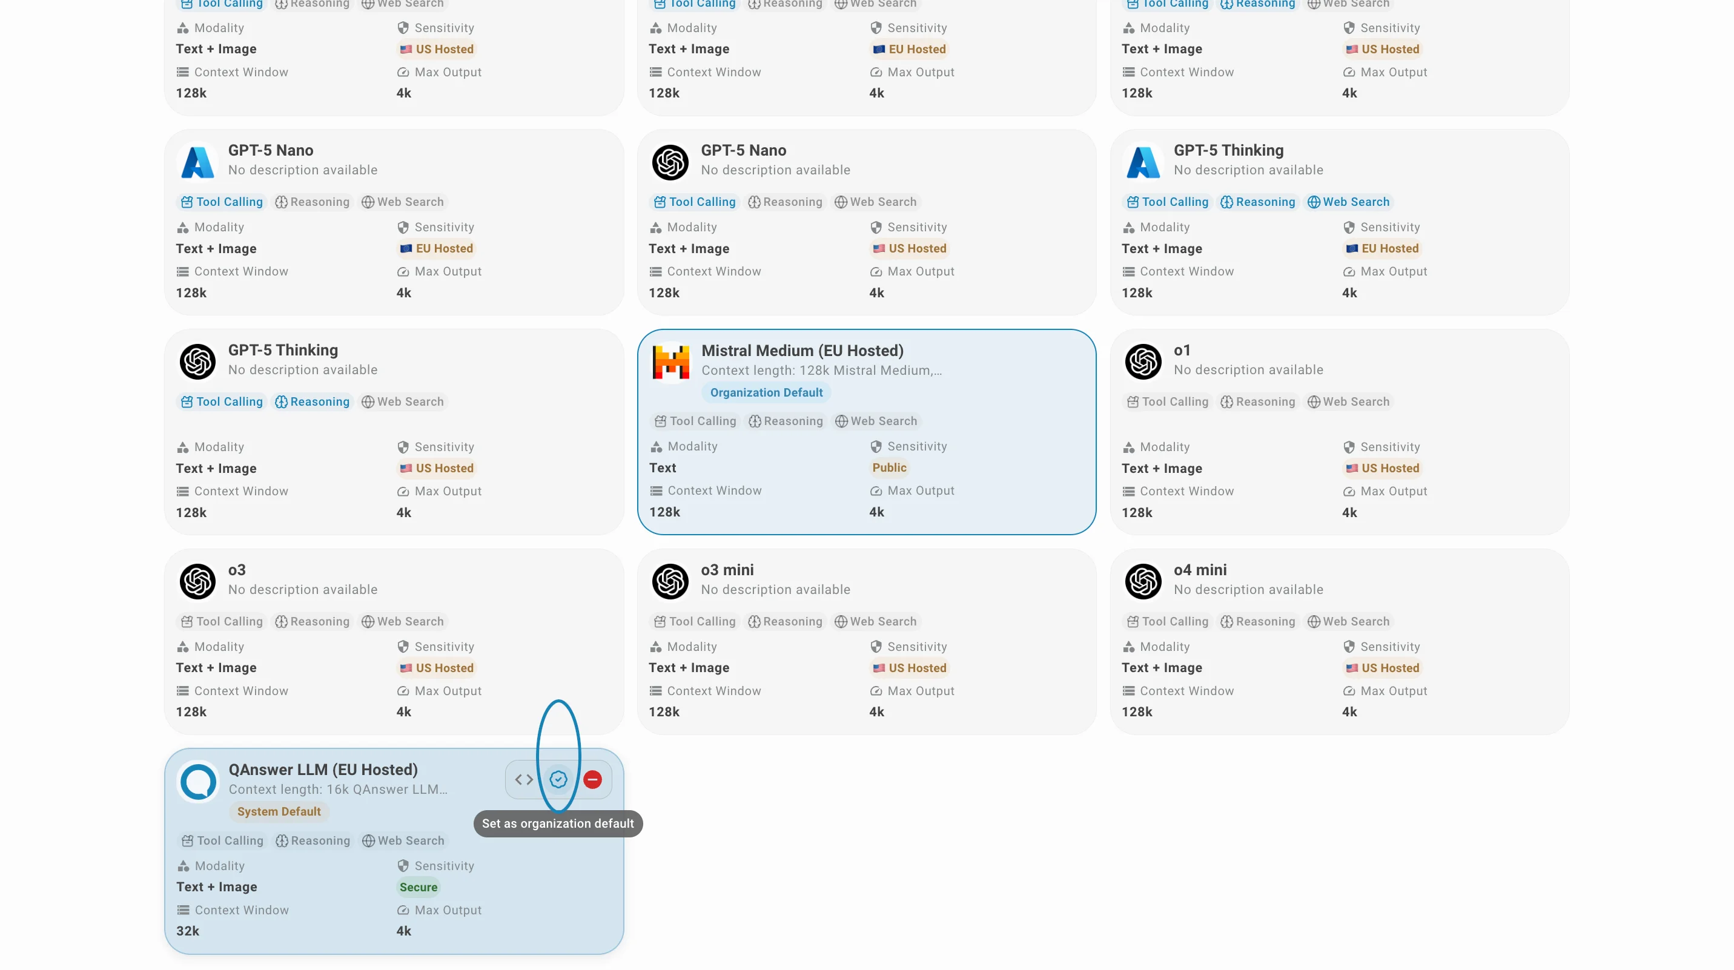
Task: Click the US Hosted badge on the o4 mini card
Action: pyautogui.click(x=1382, y=668)
